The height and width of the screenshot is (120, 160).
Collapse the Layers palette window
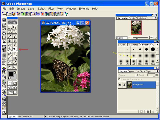click(155, 68)
